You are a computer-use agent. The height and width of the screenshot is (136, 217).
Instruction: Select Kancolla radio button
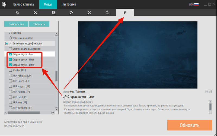click(x=10, y=33)
